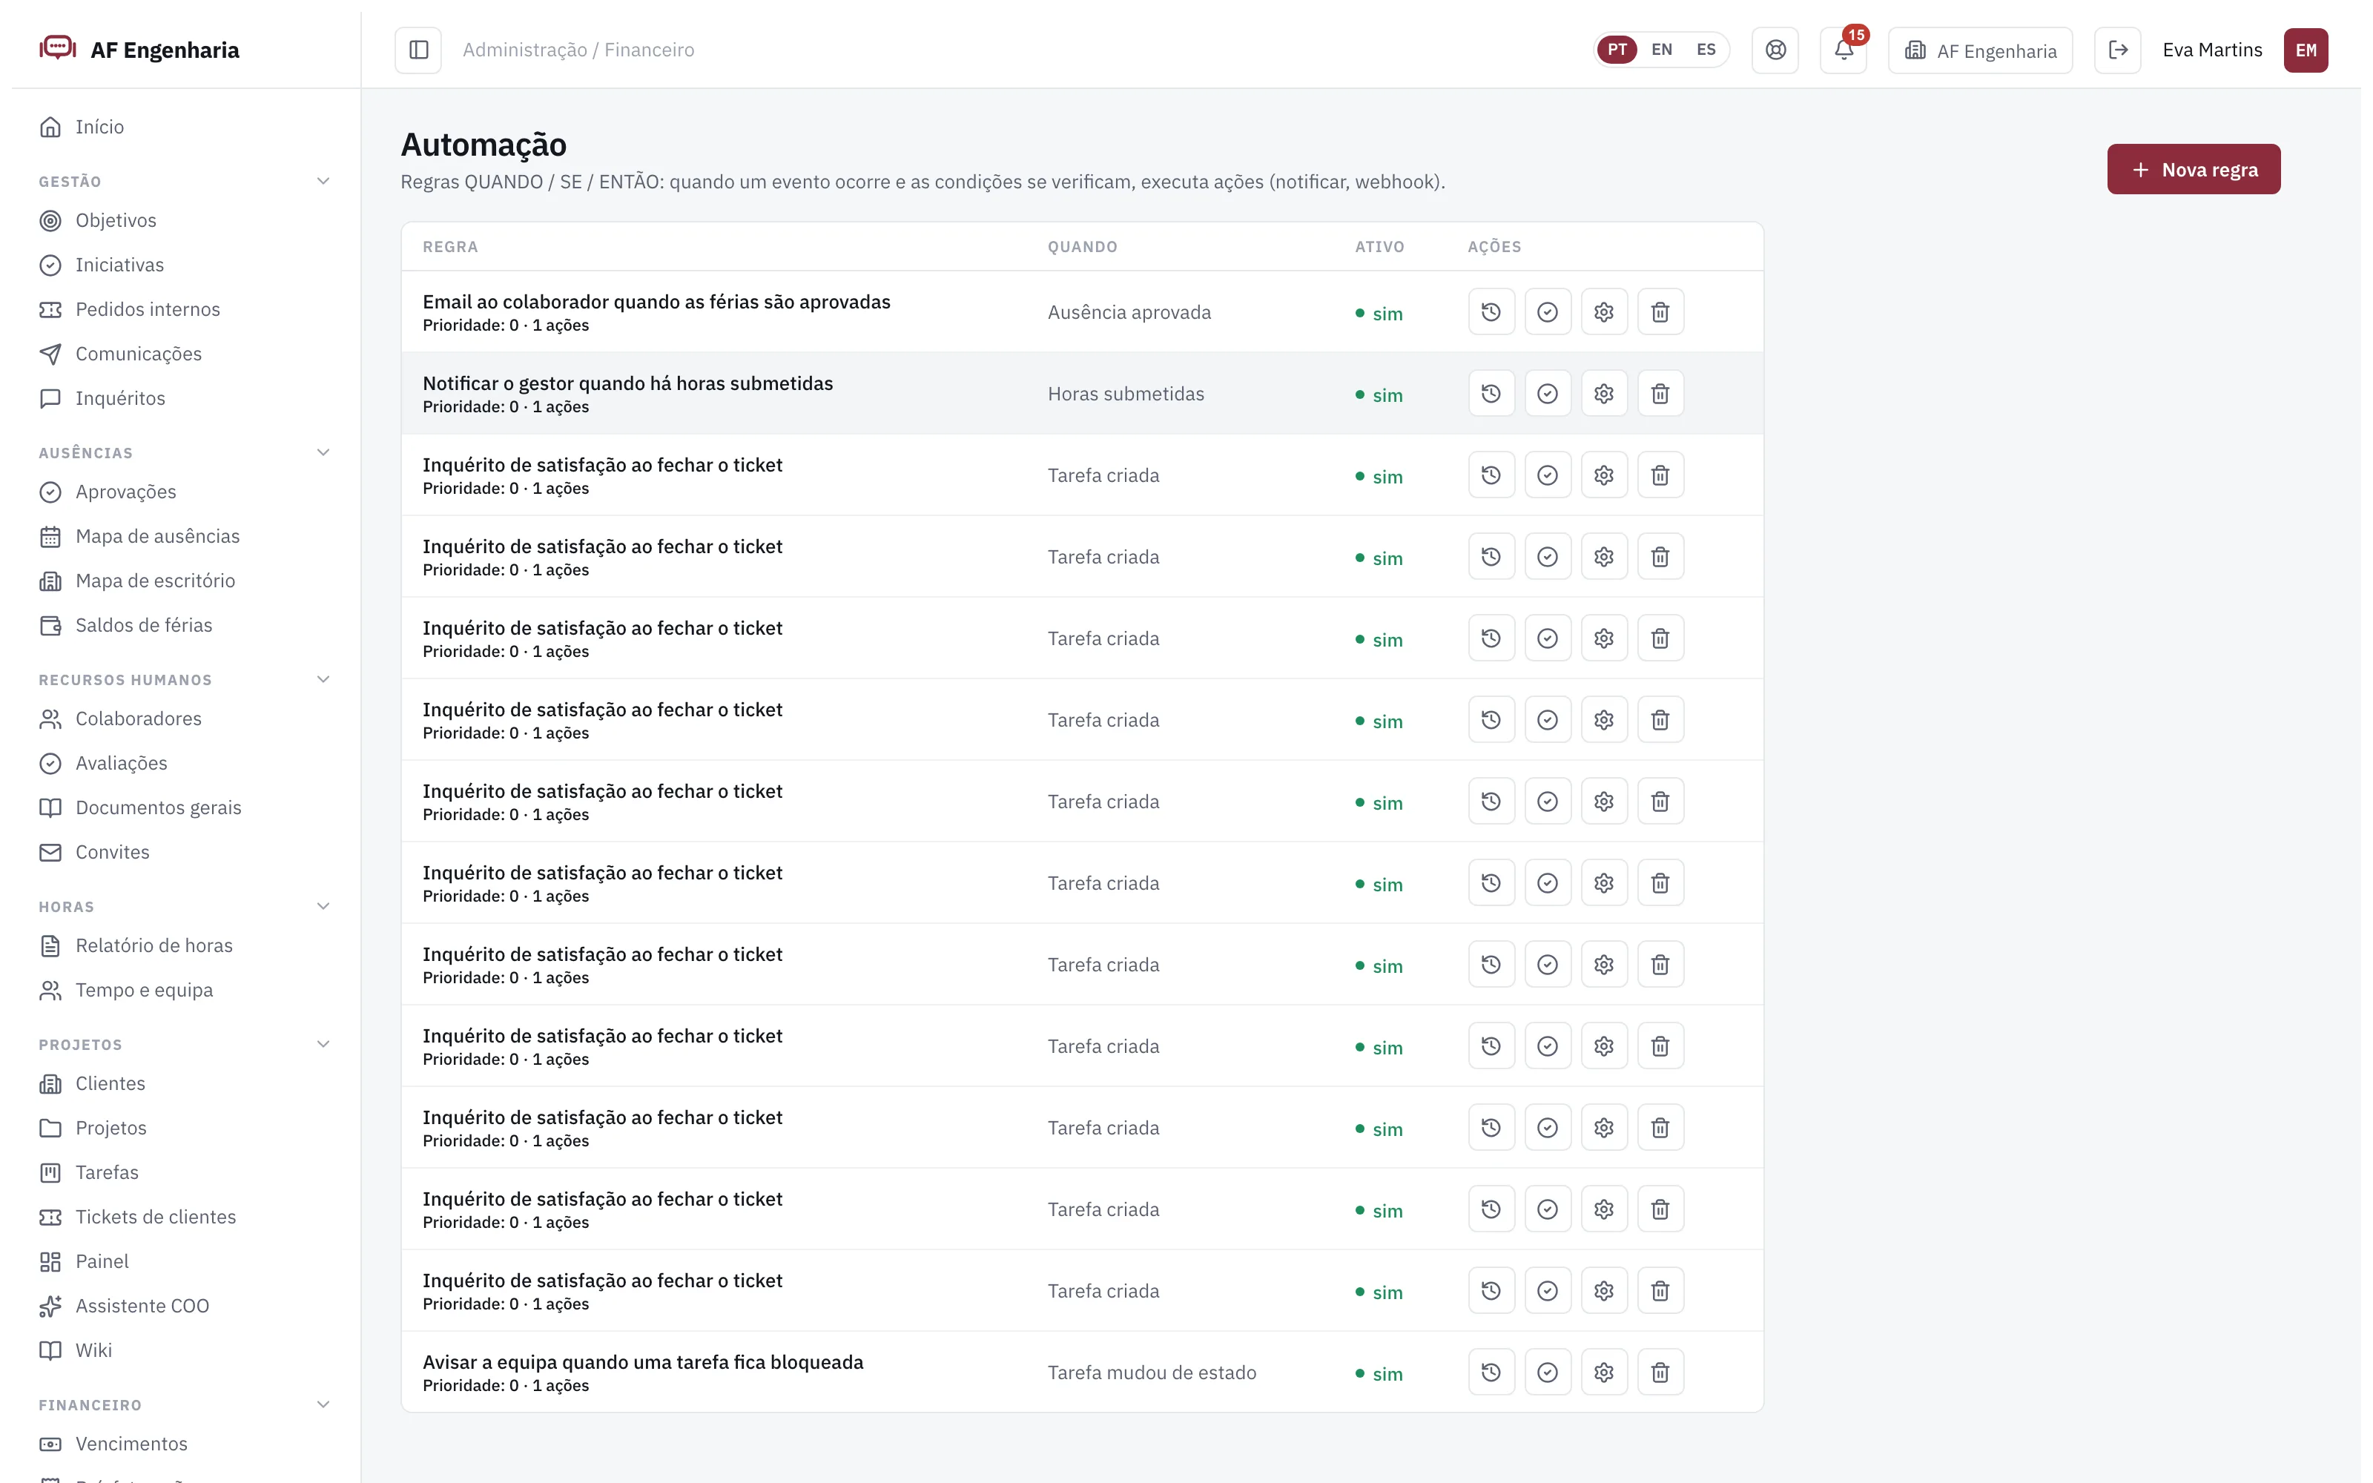View history for Avisar a equipa rule
This screenshot has height=1483, width=2373.
pos(1491,1373)
